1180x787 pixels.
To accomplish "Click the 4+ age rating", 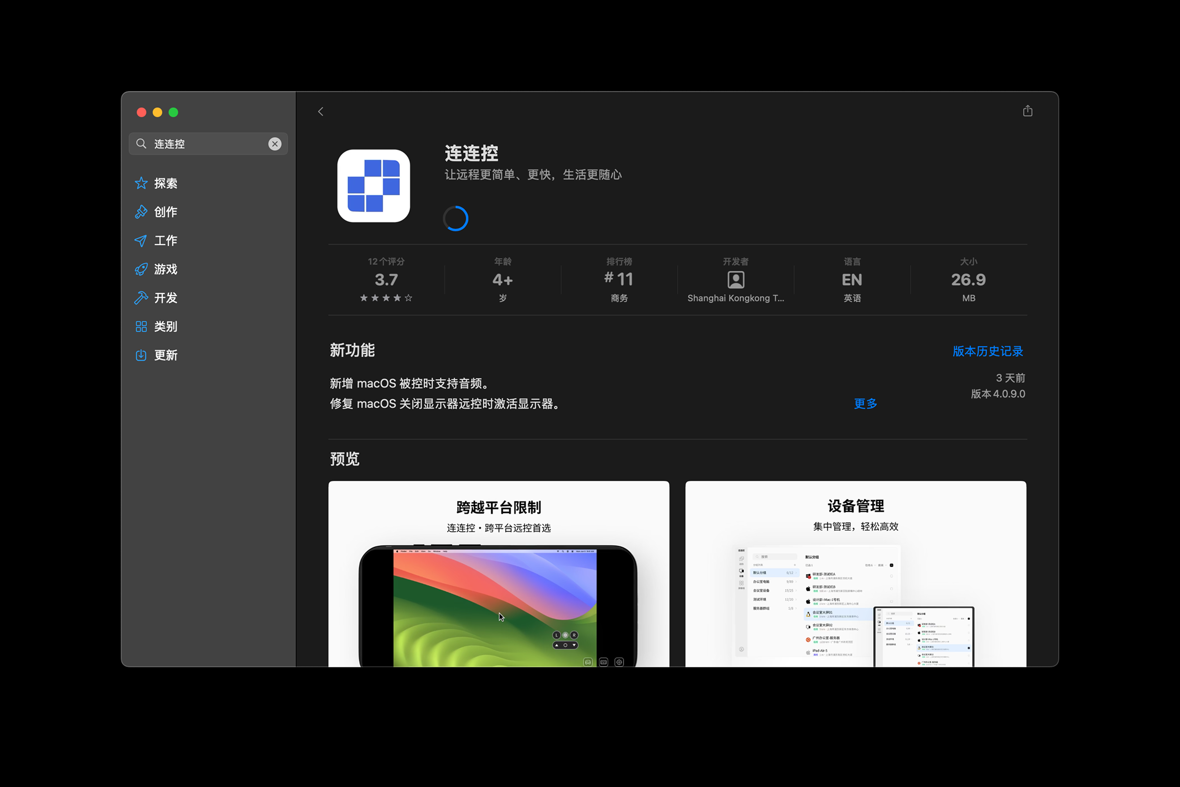I will click(x=502, y=279).
